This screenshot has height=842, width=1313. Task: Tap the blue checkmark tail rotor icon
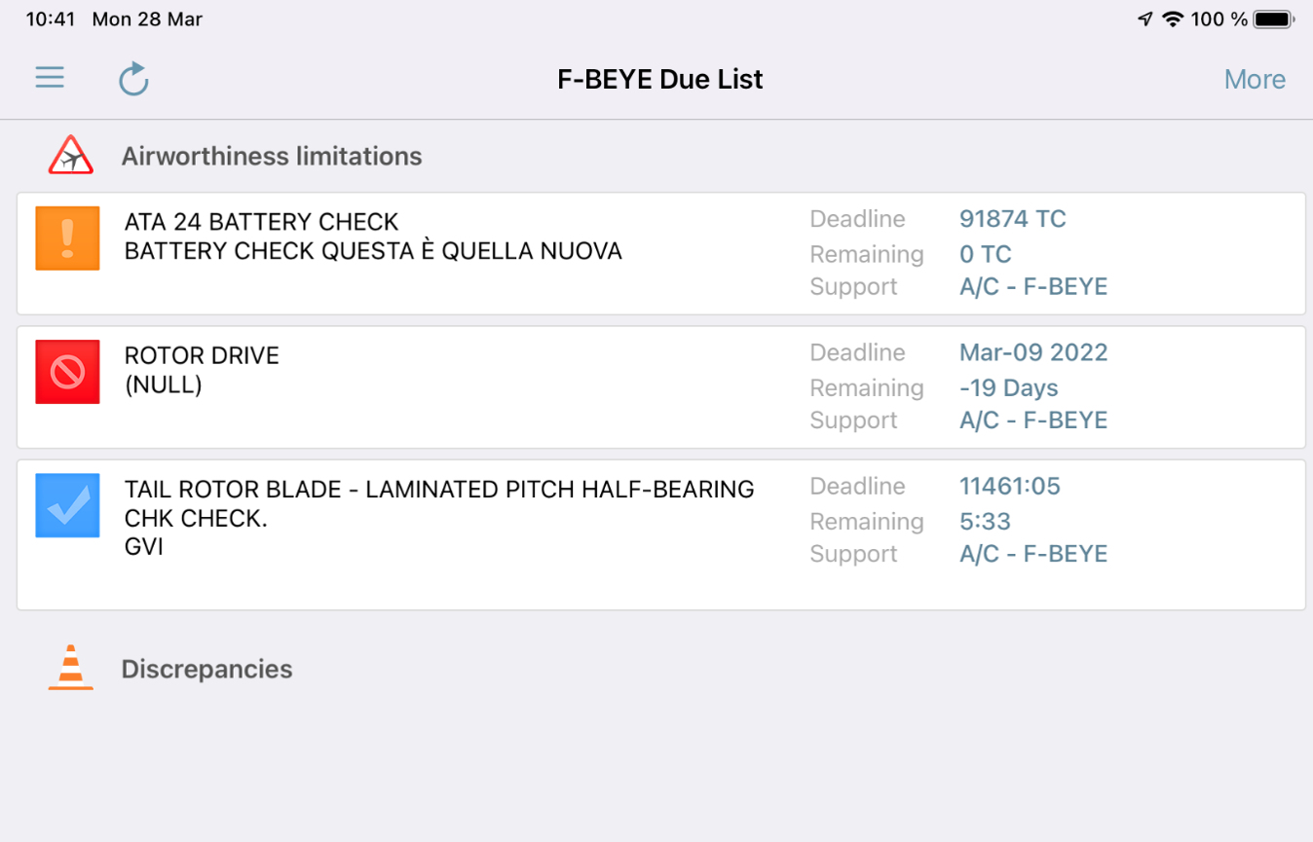(67, 505)
